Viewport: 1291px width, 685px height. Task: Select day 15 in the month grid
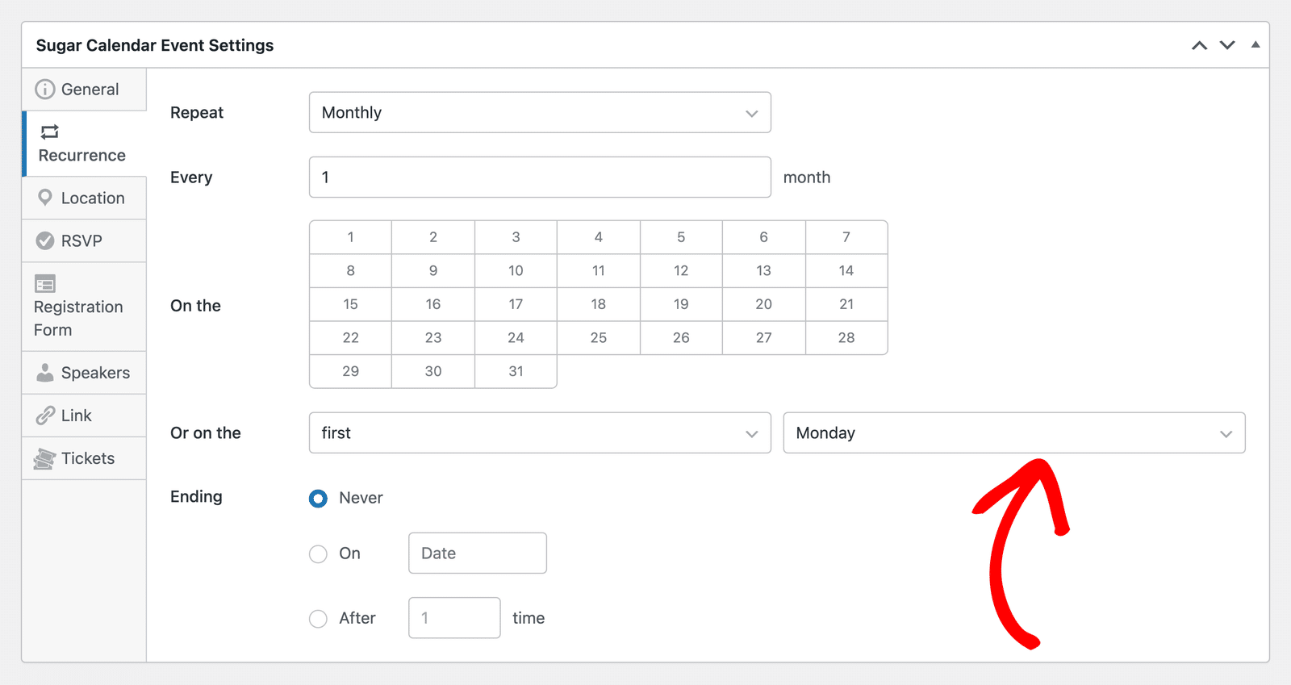click(x=350, y=304)
